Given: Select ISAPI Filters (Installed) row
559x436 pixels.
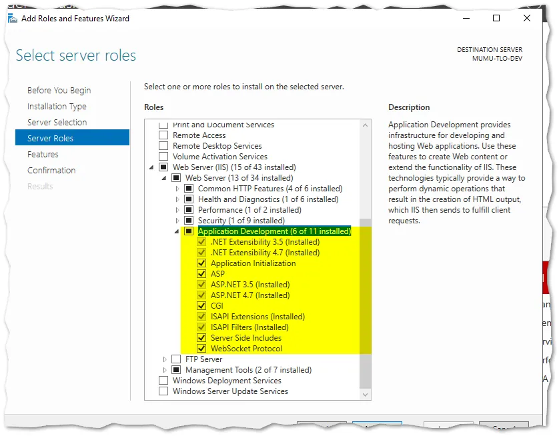Looking at the screenshot, I should [249, 327].
